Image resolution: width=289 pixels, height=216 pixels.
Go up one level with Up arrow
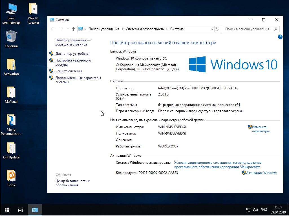click(x=74, y=29)
